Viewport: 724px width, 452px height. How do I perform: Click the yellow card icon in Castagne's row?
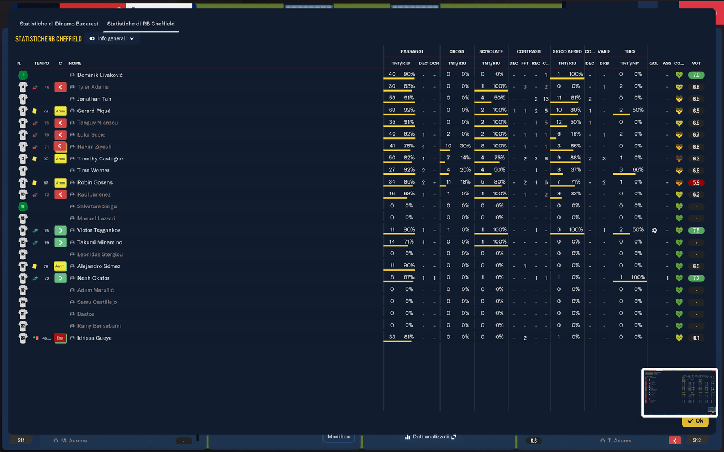coord(35,159)
